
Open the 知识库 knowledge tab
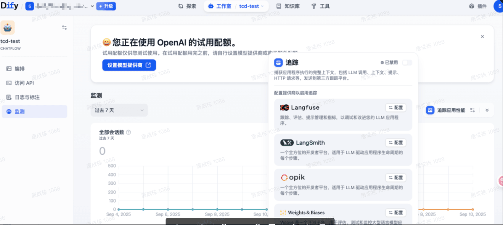(x=288, y=6)
